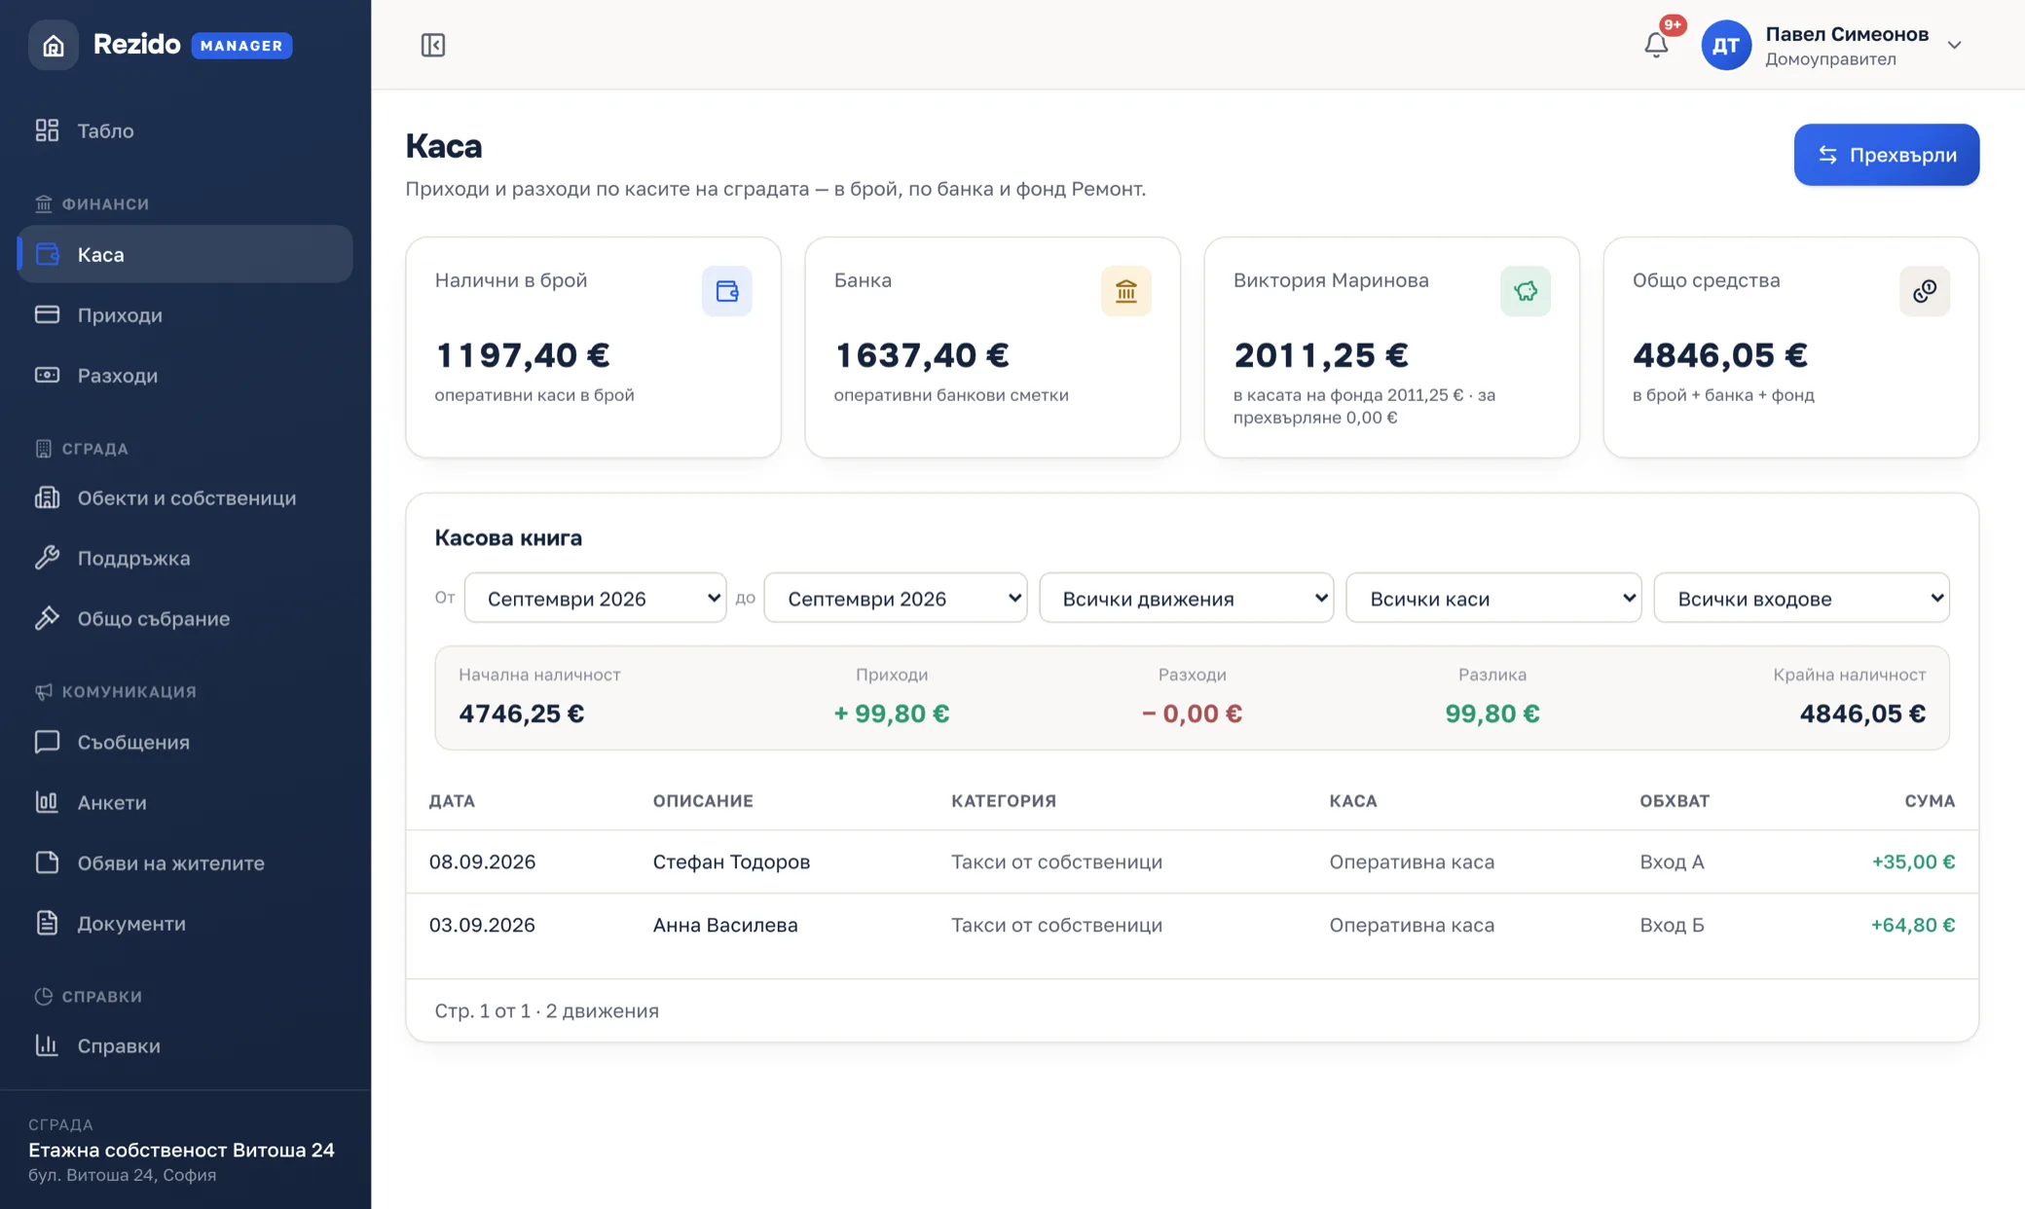Open the Каса menu item

coord(185,254)
